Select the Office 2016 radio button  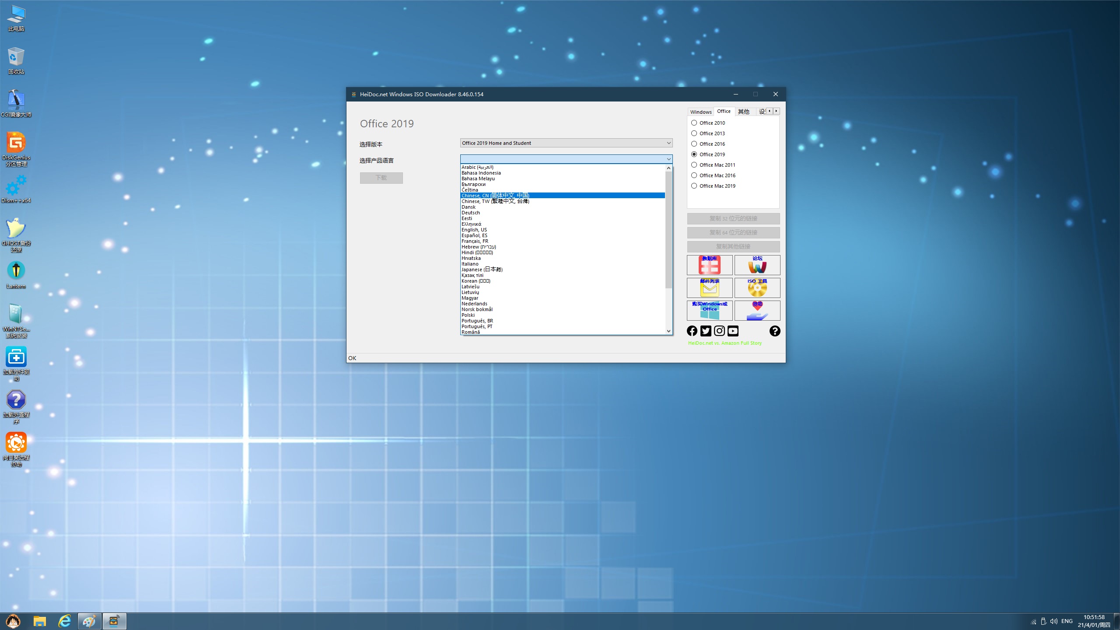tap(708, 144)
